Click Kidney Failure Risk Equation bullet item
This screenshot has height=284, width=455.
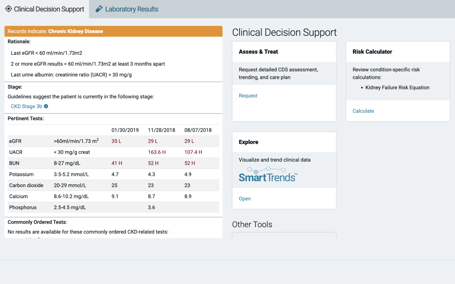[397, 87]
